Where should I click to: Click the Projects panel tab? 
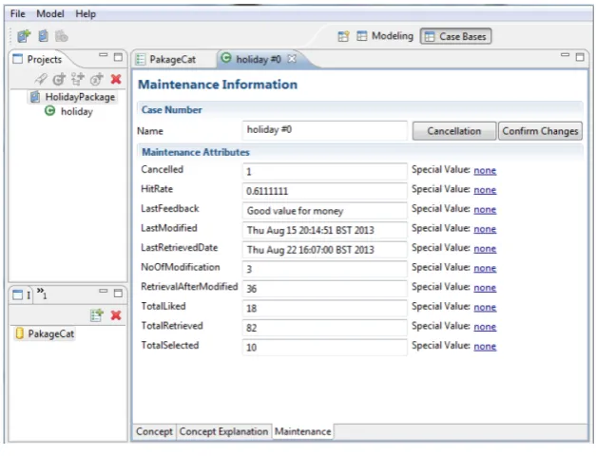point(38,59)
